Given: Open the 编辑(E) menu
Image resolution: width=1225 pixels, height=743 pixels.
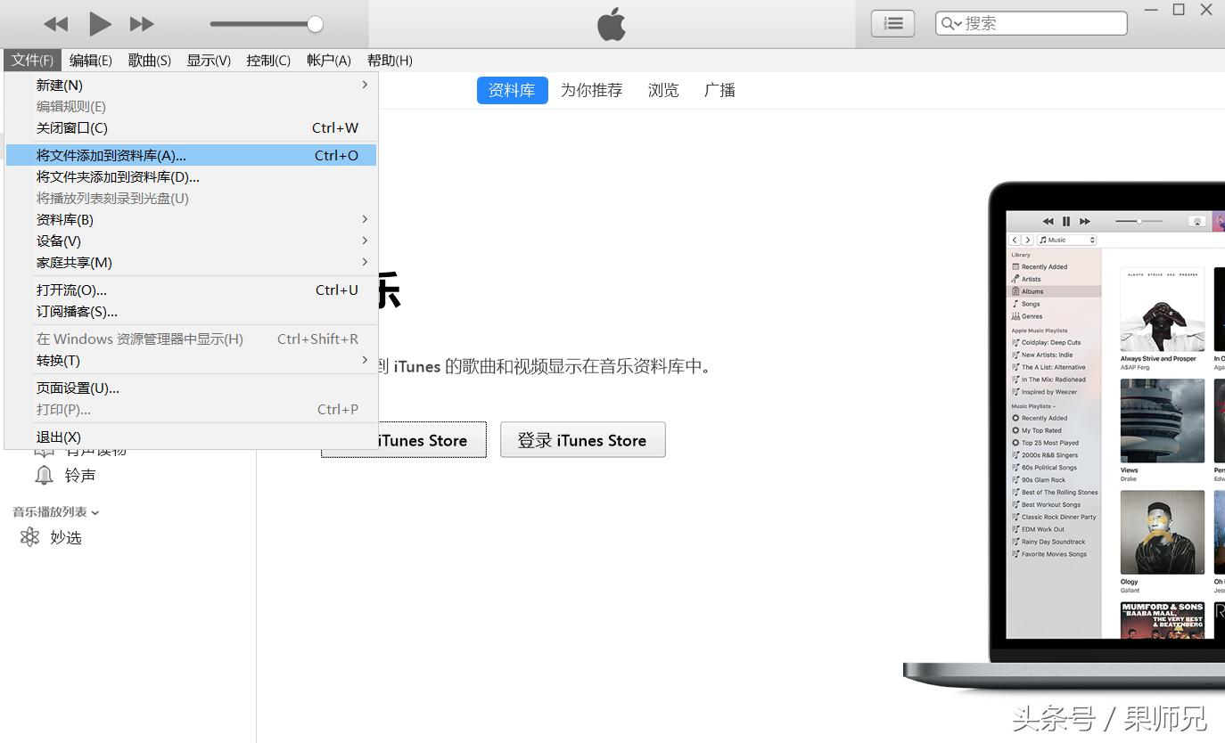Looking at the screenshot, I should (90, 61).
